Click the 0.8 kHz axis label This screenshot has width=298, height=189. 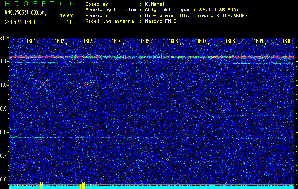point(3,132)
